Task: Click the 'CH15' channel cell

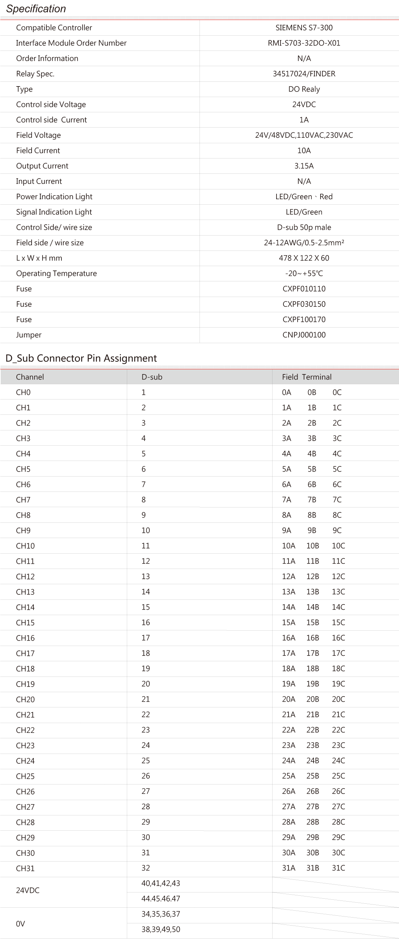Action: 25,623
